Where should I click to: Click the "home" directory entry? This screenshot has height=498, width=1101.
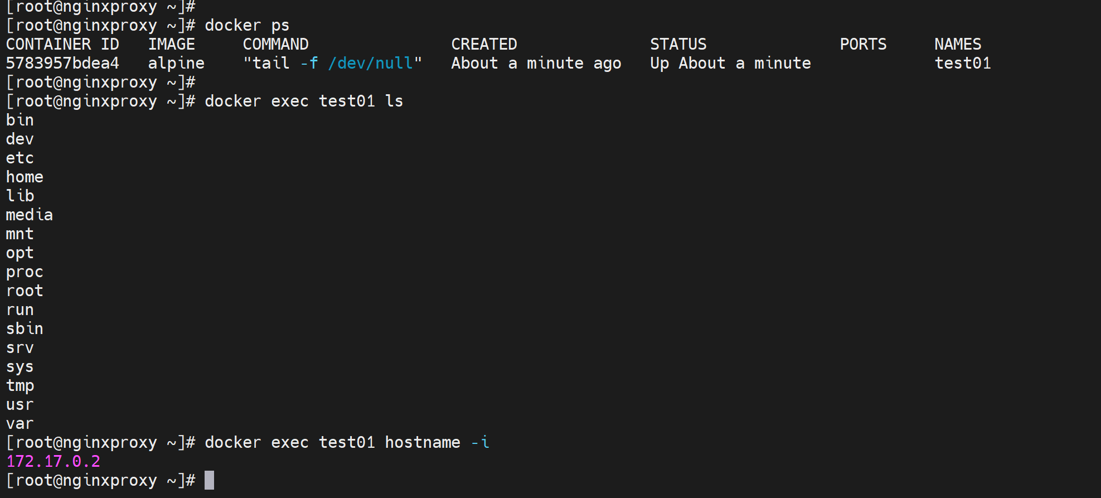tap(25, 177)
